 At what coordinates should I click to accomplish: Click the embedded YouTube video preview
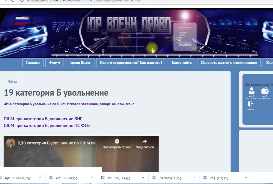click(x=81, y=154)
